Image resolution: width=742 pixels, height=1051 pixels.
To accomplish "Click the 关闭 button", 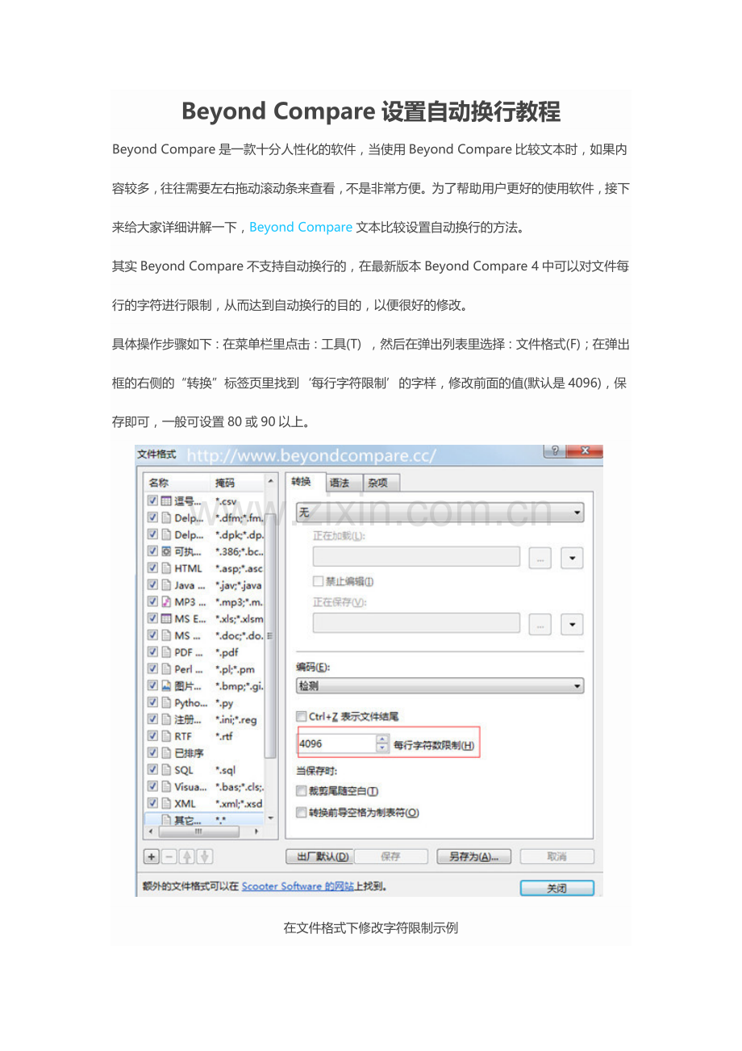I will (556, 888).
